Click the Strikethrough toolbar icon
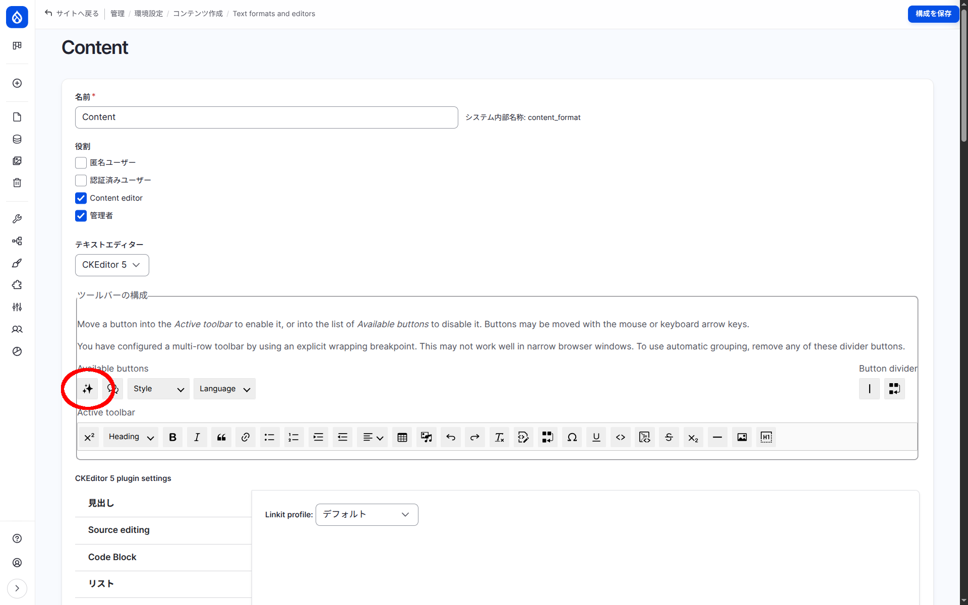The image size is (968, 605). pos(669,437)
